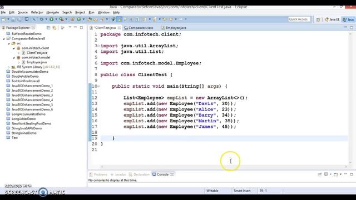Click the Writable status bar entry
Screen dimensions: 356x200
point(212,191)
